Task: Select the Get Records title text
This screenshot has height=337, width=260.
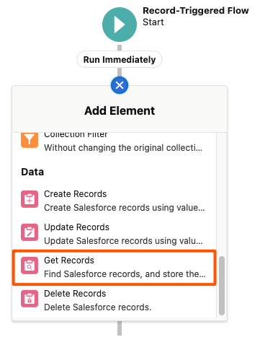Action: coord(69,261)
